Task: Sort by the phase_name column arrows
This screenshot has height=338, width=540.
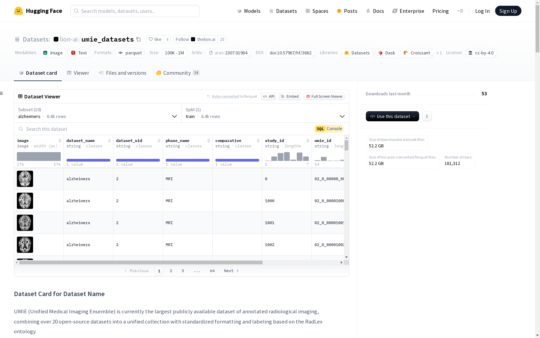Action: (x=209, y=141)
